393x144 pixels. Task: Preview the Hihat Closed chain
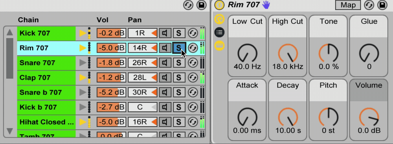[83, 122]
